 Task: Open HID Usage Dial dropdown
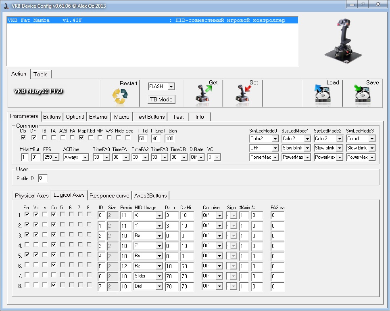pos(148,286)
